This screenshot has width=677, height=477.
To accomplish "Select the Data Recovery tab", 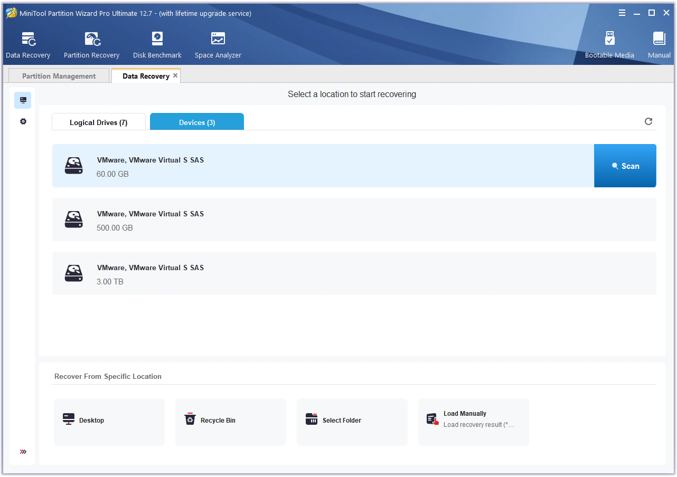I will coord(146,76).
